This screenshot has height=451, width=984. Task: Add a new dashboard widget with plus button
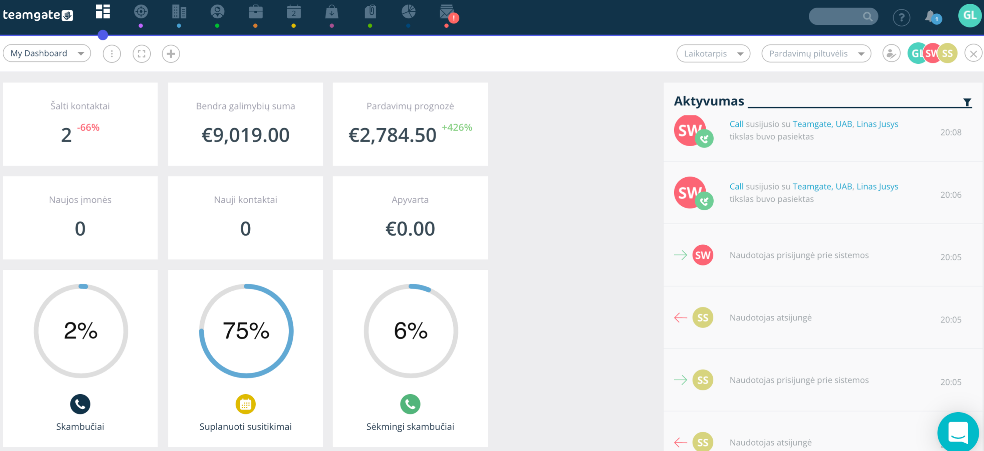click(171, 54)
